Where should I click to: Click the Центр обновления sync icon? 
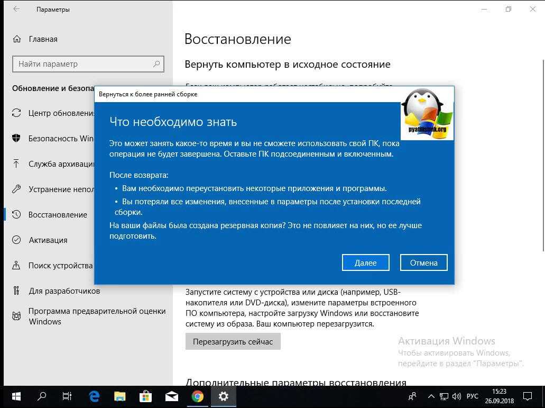pos(16,113)
